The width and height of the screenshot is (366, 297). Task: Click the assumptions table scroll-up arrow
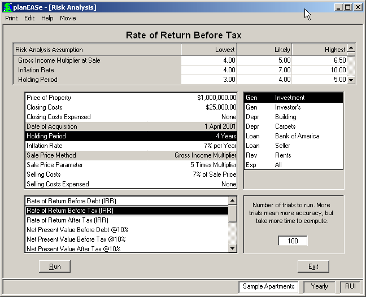tap(351, 49)
